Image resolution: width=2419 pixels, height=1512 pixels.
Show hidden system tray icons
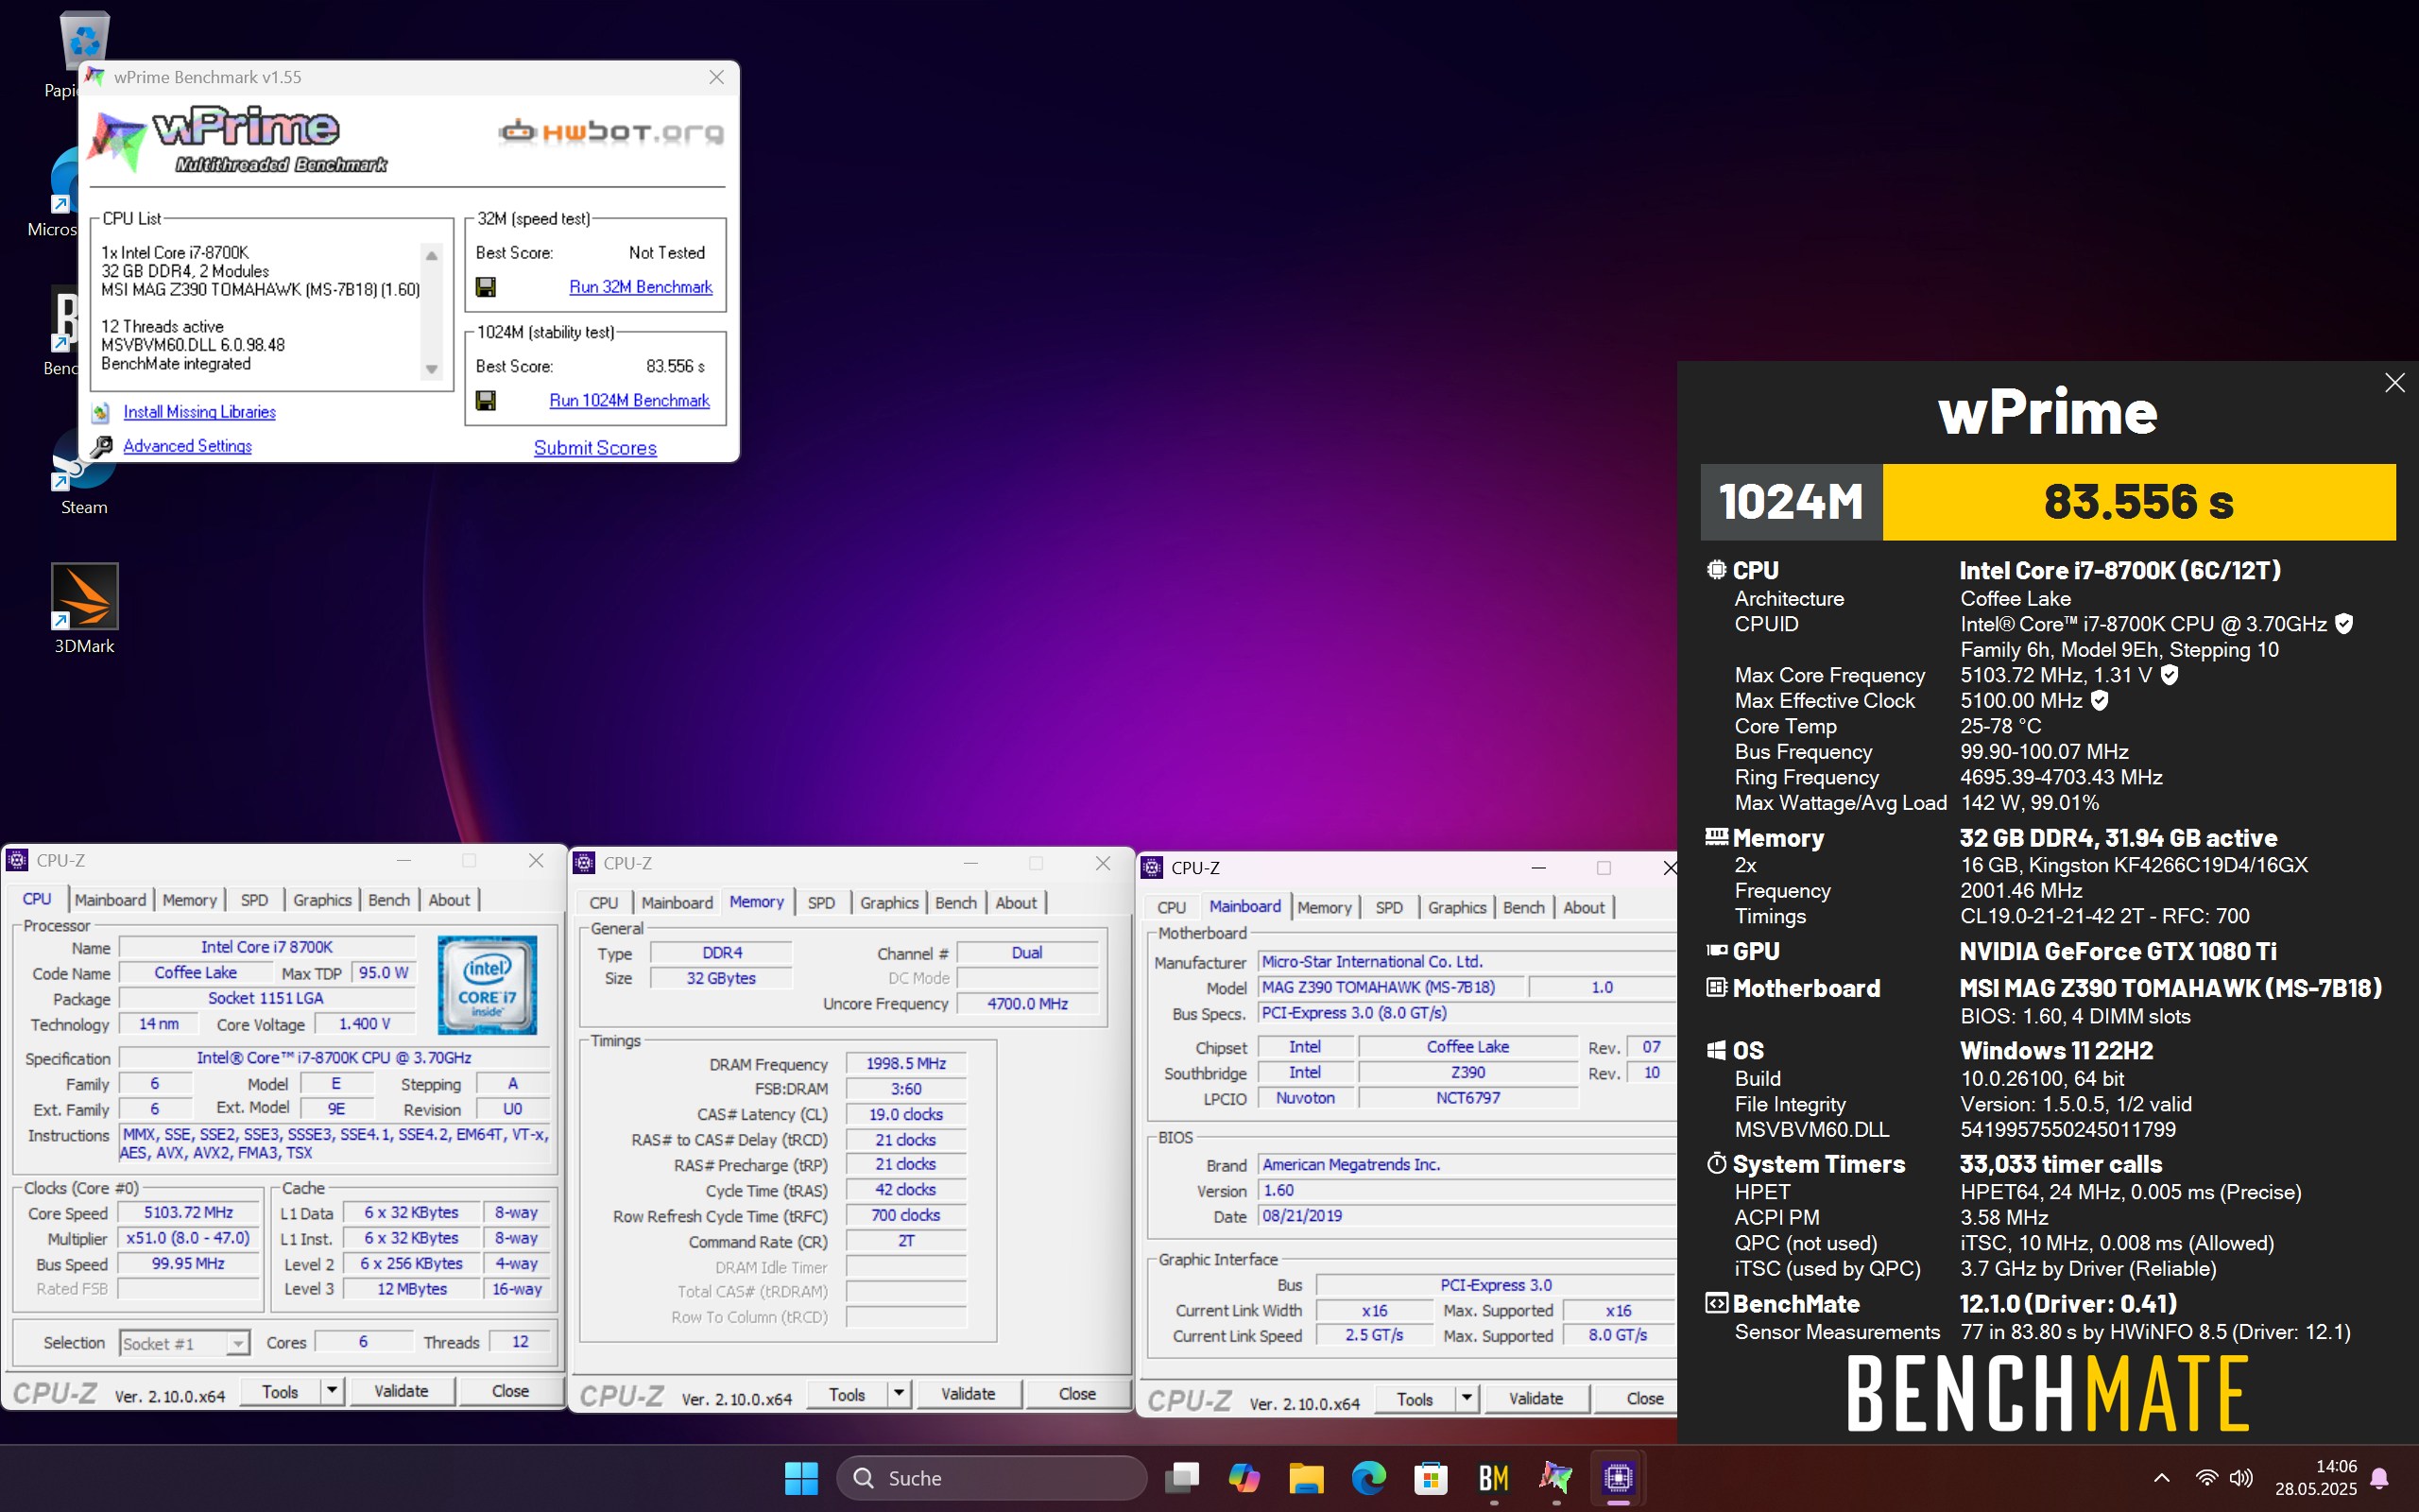[2161, 1478]
